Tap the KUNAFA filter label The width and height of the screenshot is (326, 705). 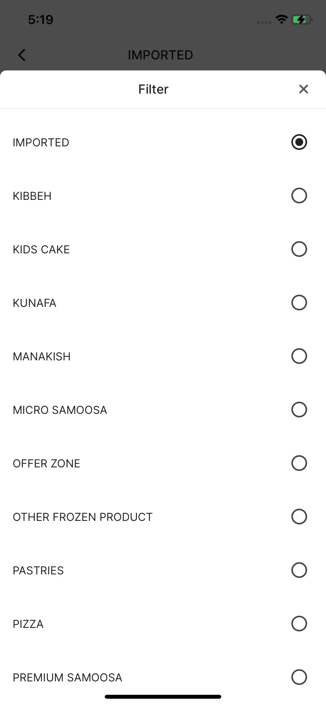[35, 303]
